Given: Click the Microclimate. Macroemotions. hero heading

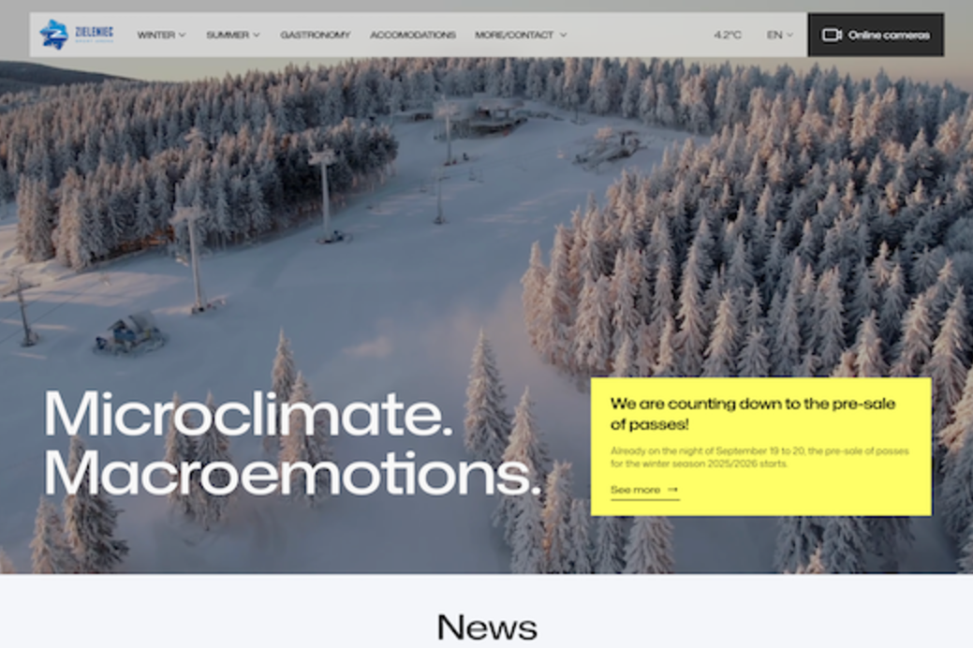Looking at the screenshot, I should 291,443.
